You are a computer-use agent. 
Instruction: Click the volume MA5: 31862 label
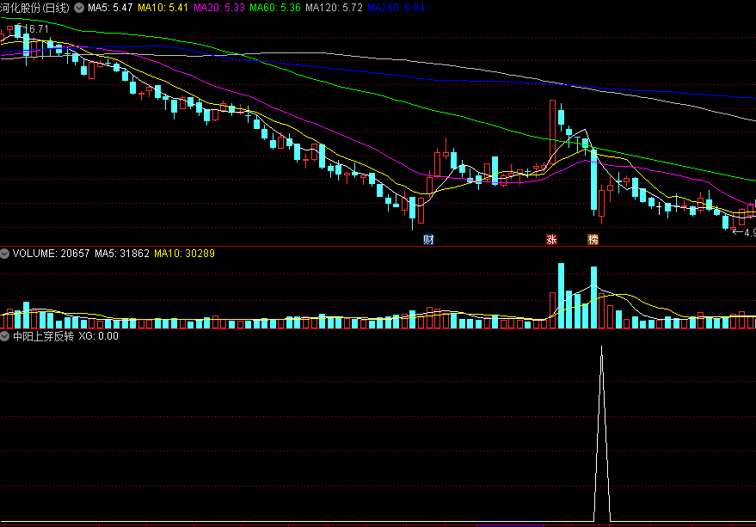tap(122, 254)
